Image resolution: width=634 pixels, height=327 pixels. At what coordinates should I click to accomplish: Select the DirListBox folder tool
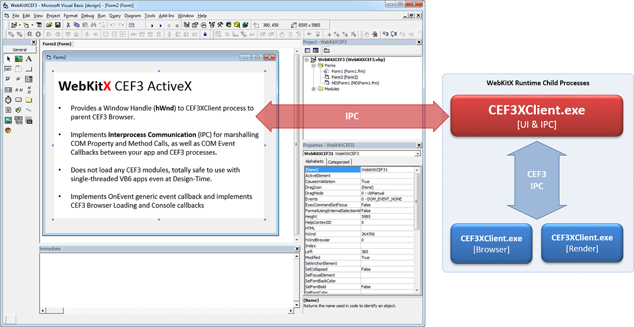pyautogui.click(x=29, y=99)
